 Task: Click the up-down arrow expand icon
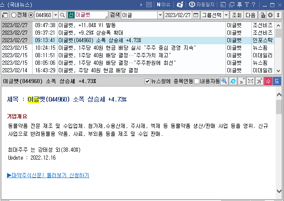(278, 15)
